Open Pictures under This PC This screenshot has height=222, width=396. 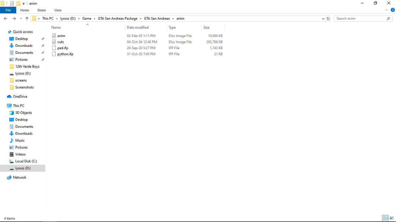click(x=21, y=147)
